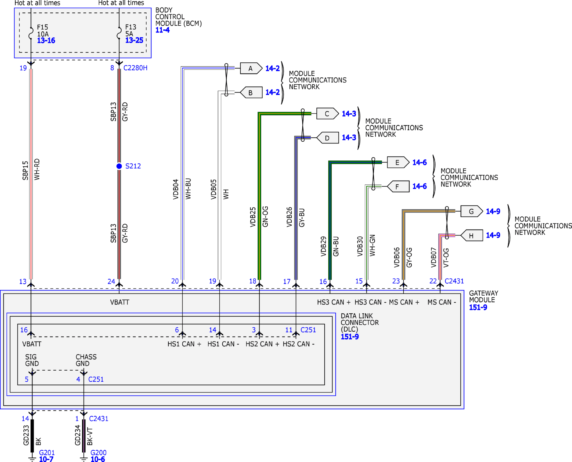
Task: Click the GD233 ground circuit label
Action: point(26,435)
